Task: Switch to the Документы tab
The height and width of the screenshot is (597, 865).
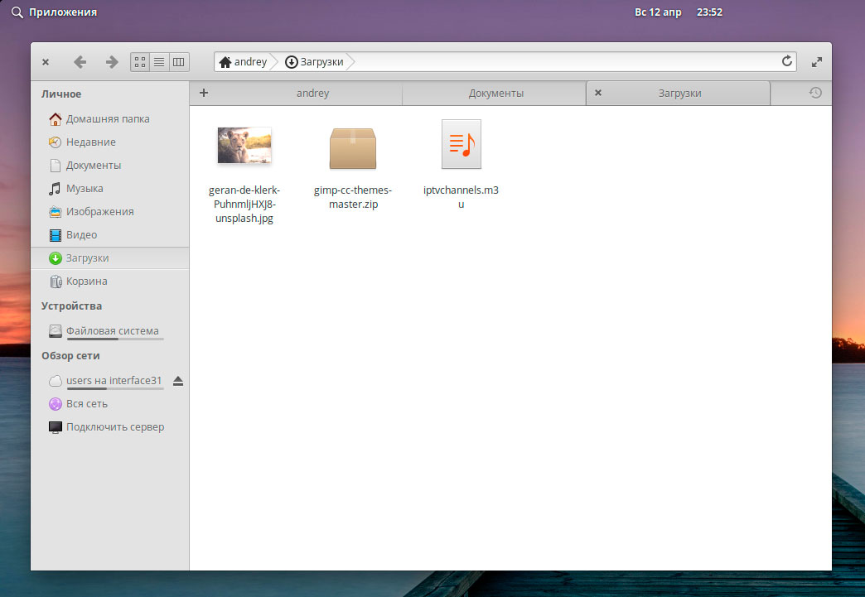Action: [x=495, y=94]
